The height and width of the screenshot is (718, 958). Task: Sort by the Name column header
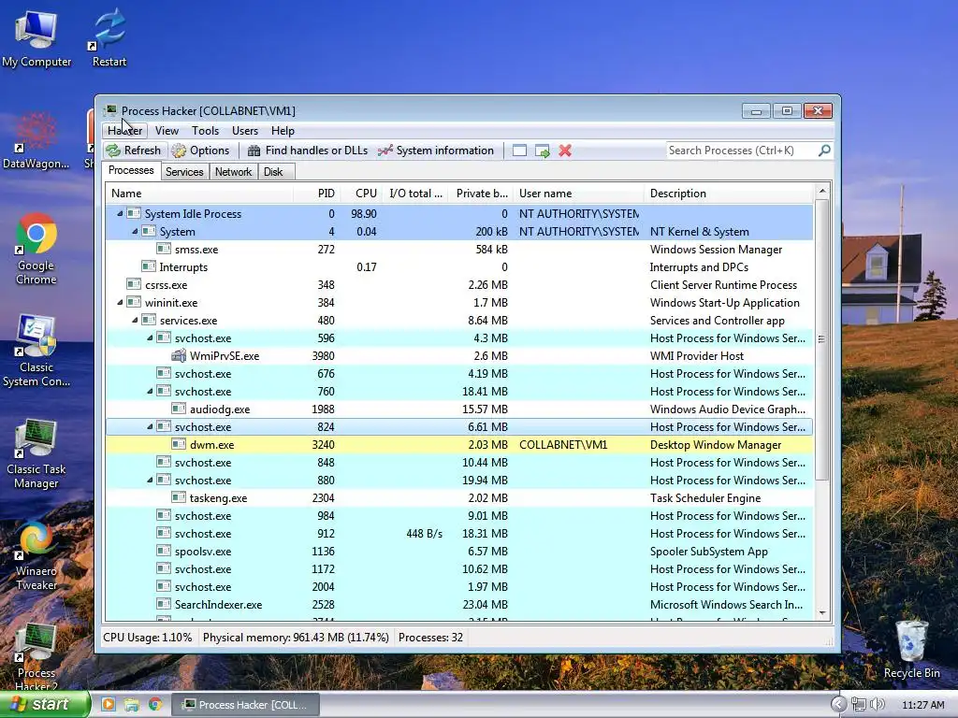pyautogui.click(x=199, y=194)
